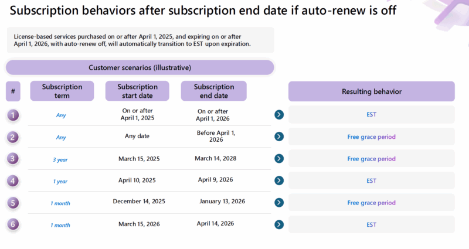Click the EST result box in row 1
The height and width of the screenshot is (249, 469).
(x=371, y=115)
